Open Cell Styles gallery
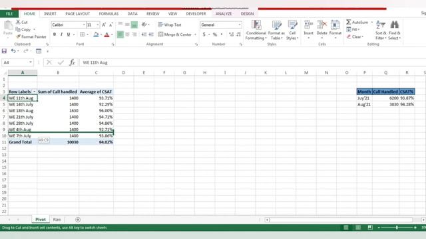 click(292, 30)
